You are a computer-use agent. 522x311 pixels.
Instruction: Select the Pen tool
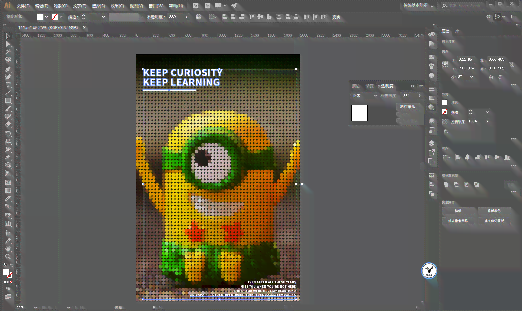coord(8,69)
